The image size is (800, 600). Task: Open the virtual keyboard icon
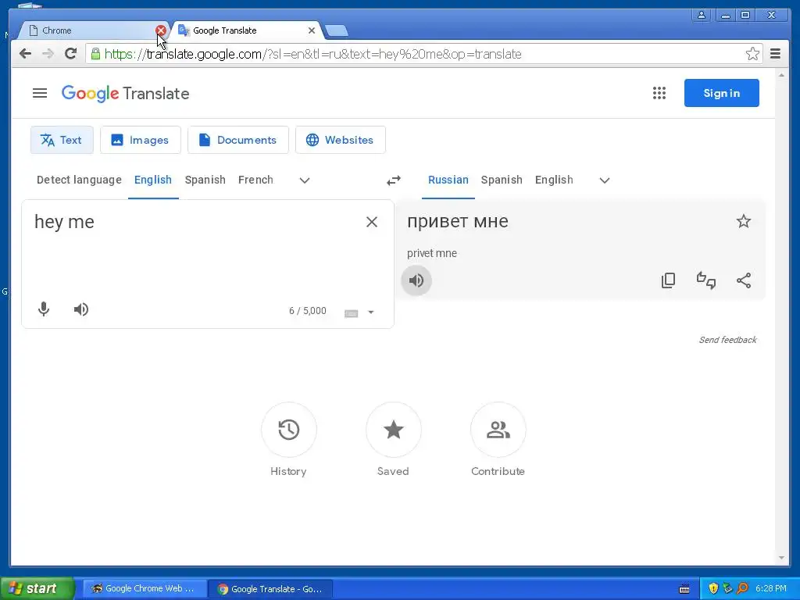[x=351, y=312]
